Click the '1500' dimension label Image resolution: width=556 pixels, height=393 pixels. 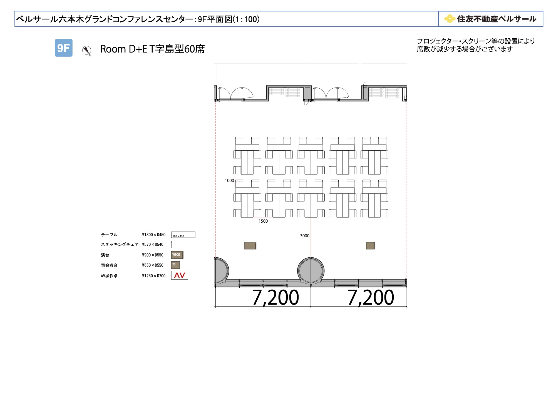[263, 221]
